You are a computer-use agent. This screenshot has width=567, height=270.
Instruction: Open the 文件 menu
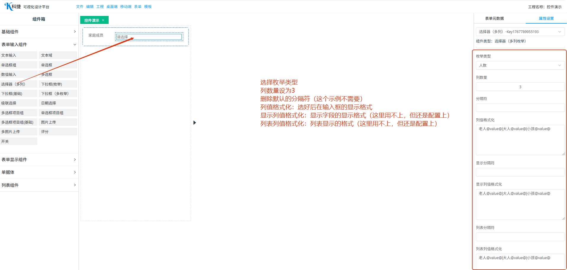point(80,6)
